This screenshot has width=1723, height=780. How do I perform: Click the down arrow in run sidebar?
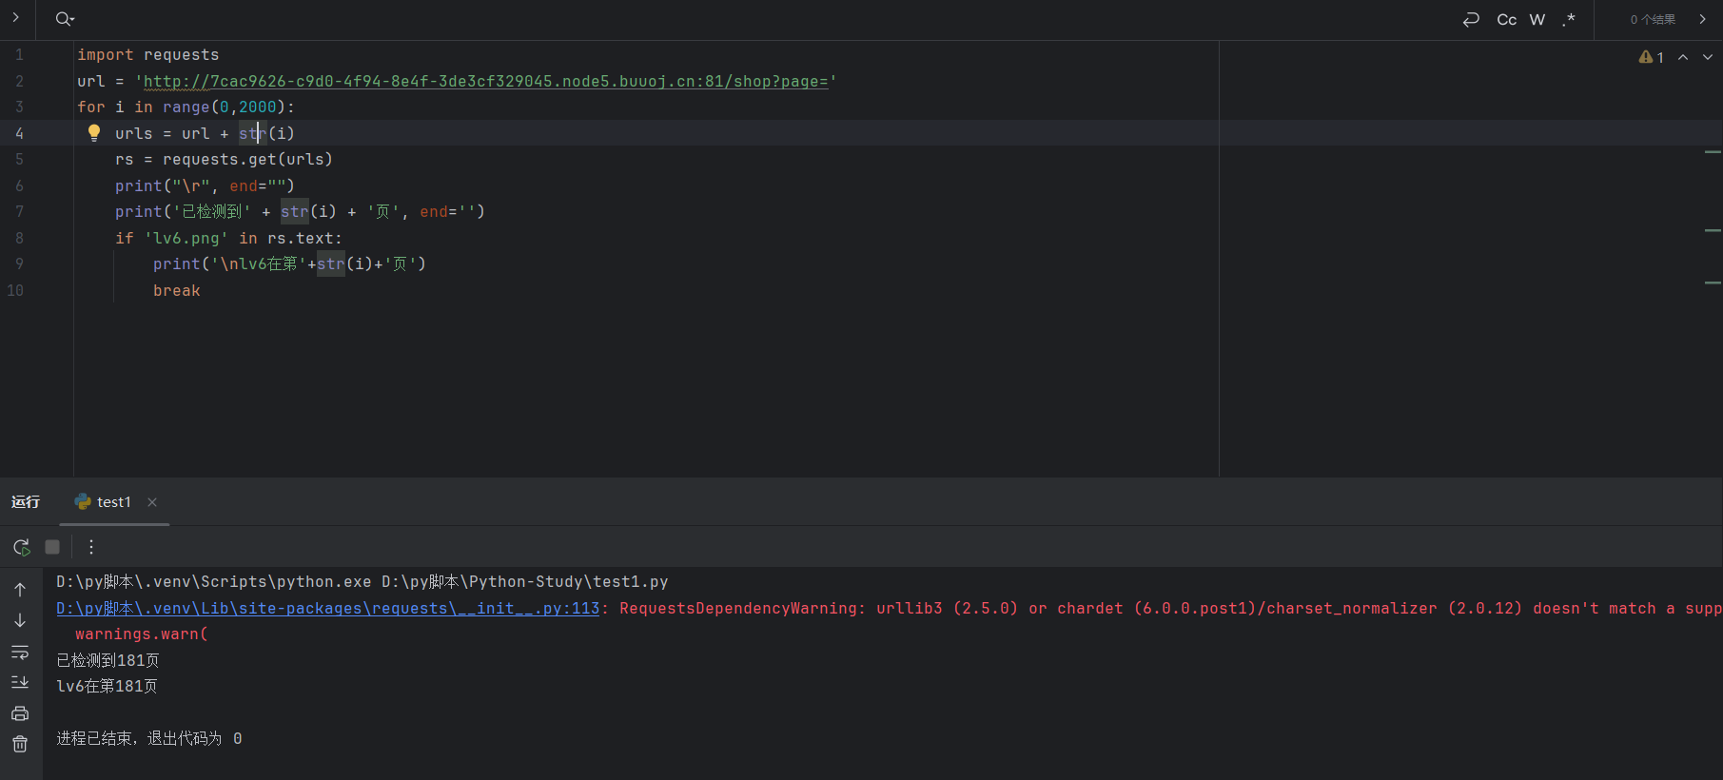tap(20, 620)
